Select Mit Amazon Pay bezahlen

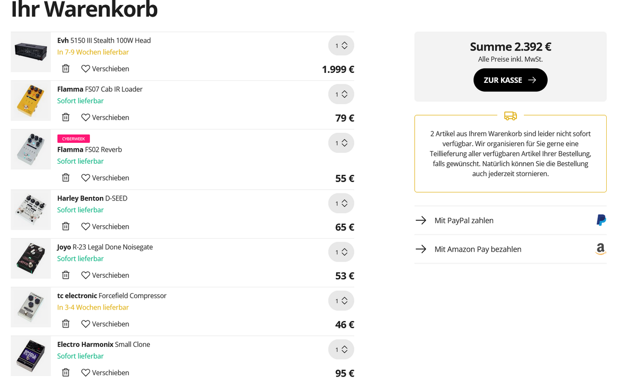510,249
